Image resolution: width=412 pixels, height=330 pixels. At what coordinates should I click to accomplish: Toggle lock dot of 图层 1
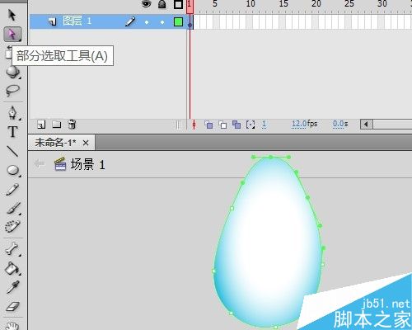point(162,22)
